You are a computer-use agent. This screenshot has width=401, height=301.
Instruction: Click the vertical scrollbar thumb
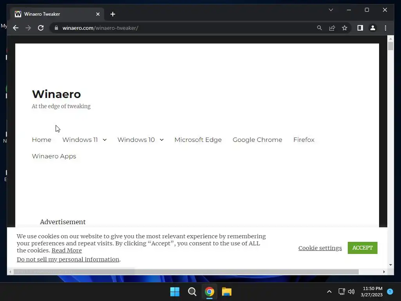[x=390, y=46]
